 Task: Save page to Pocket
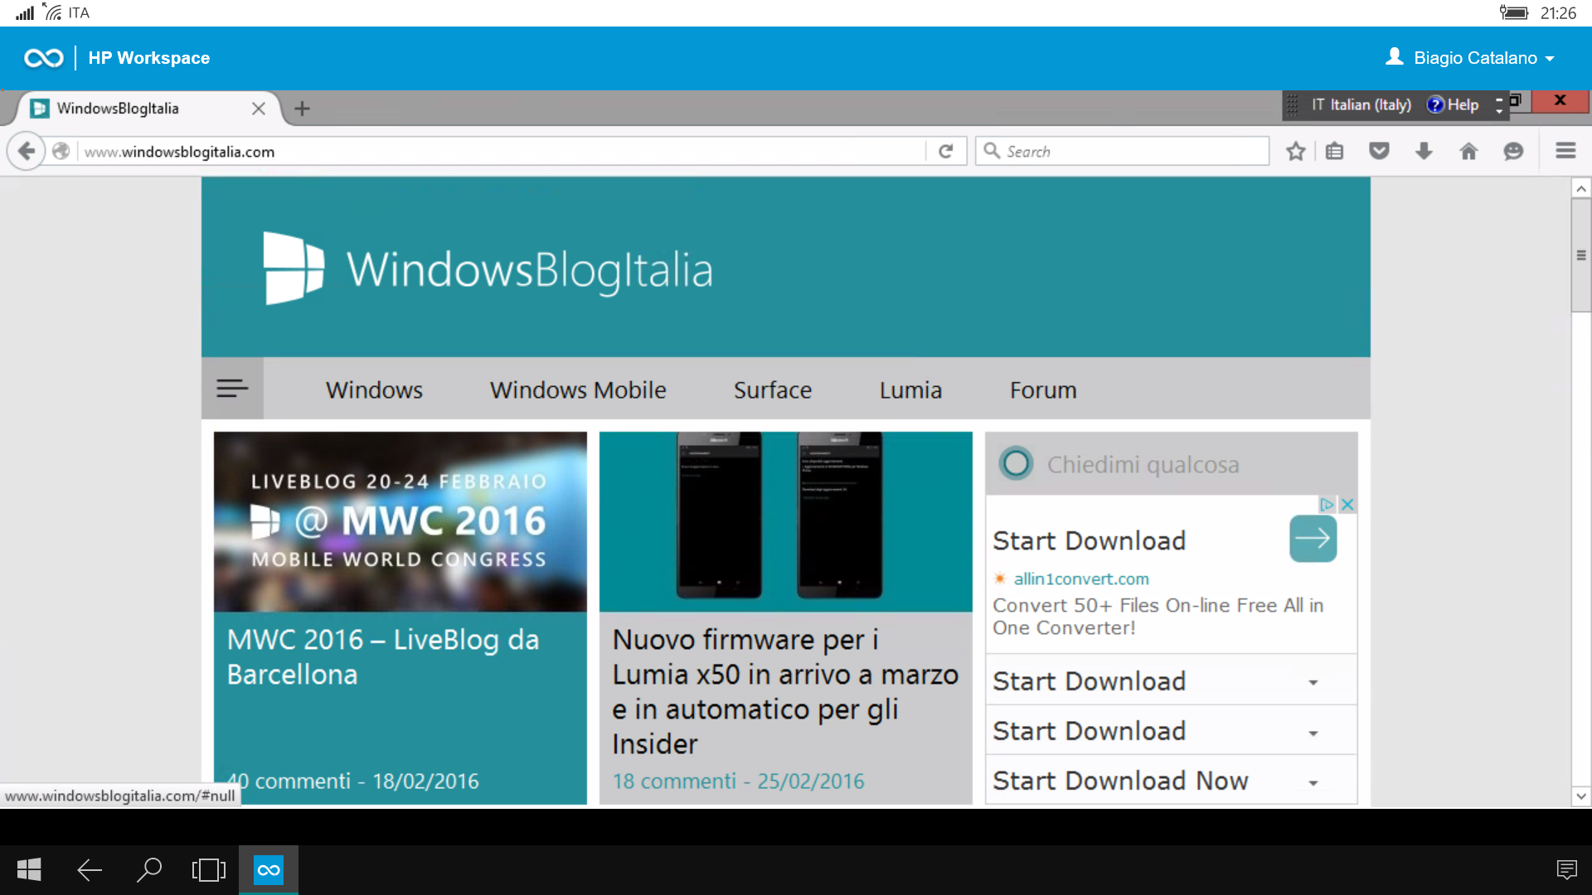point(1379,152)
